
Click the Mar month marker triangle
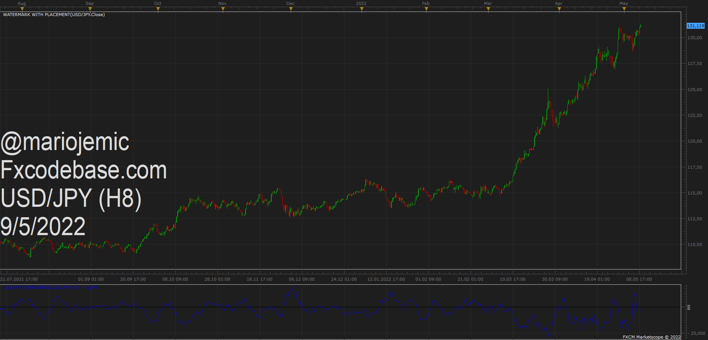[x=488, y=9]
